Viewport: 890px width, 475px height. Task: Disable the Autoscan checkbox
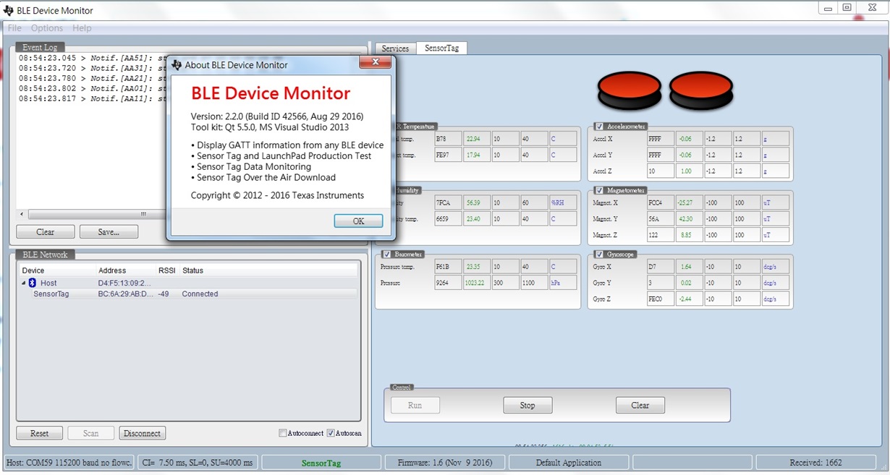pyautogui.click(x=331, y=433)
